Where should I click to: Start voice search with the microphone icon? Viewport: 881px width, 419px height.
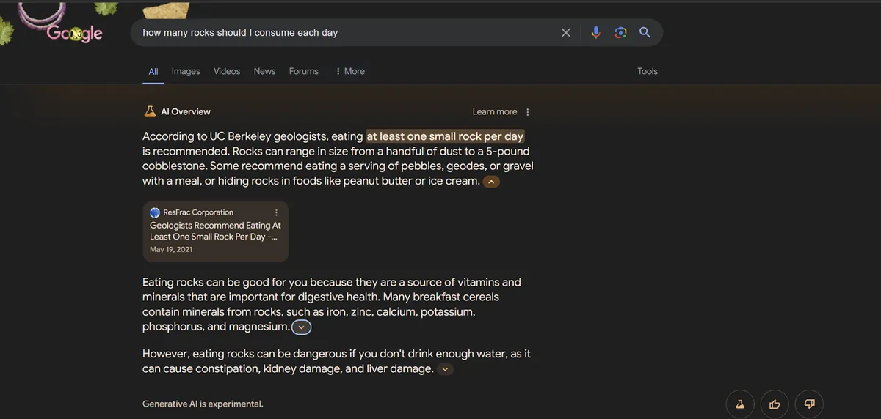[x=595, y=33]
